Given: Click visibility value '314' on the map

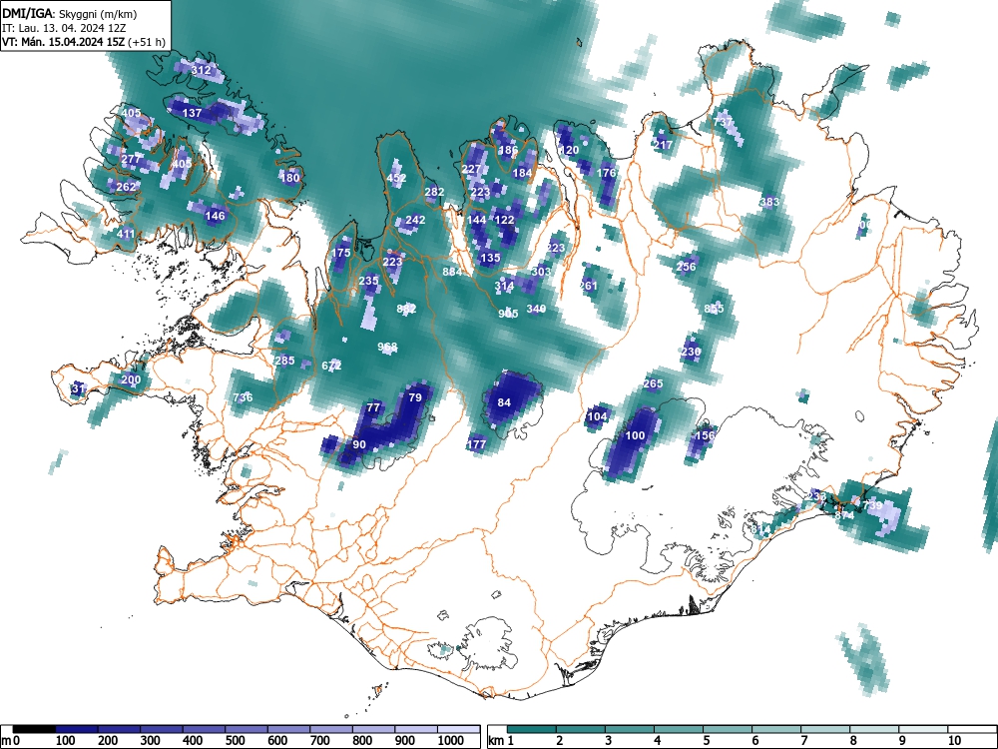Looking at the screenshot, I should coord(504,286).
